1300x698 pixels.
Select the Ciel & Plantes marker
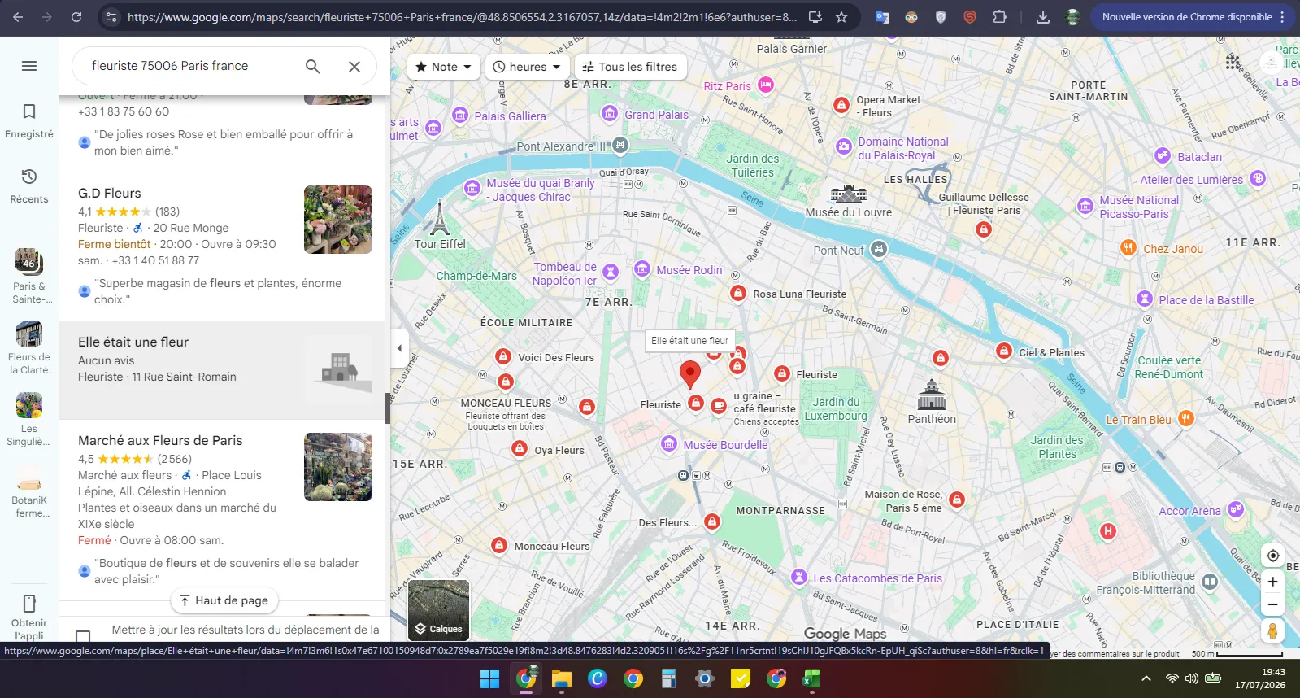1004,351
